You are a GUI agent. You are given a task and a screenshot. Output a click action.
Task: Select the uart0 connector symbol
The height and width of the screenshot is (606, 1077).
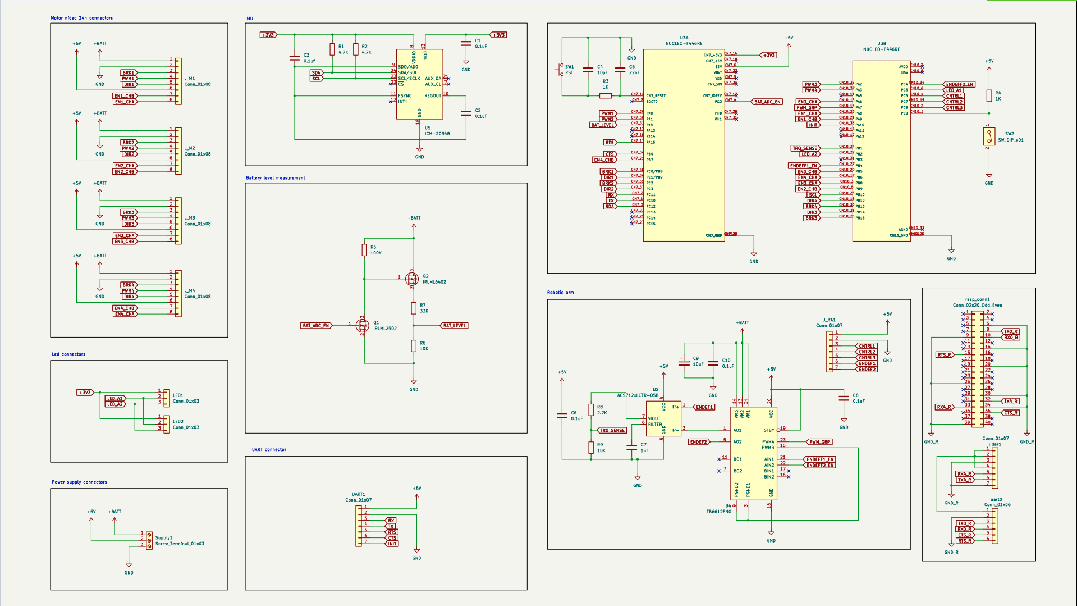(995, 526)
